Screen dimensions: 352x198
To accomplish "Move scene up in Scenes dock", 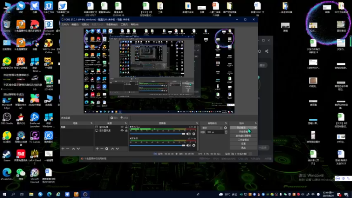I will click(x=73, y=149).
